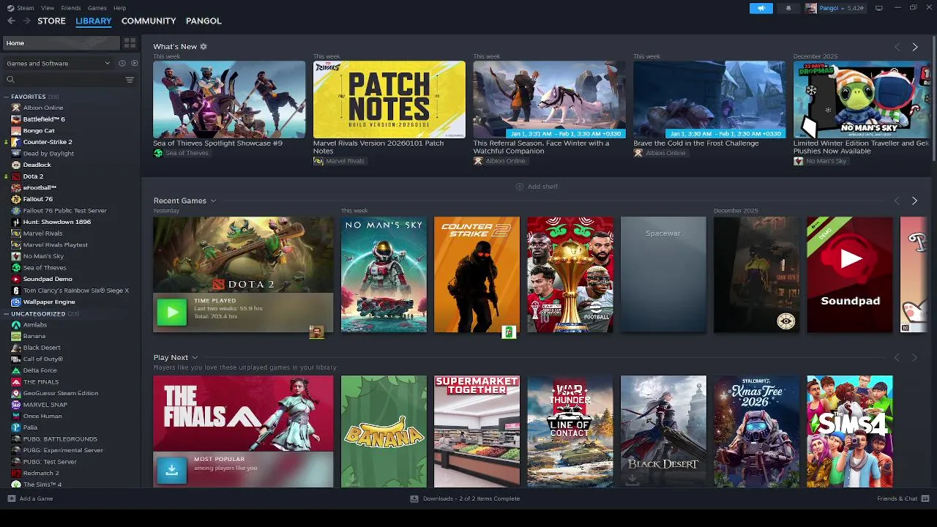Go to the LIBRARY tab
This screenshot has height=527, width=937.
[x=94, y=20]
